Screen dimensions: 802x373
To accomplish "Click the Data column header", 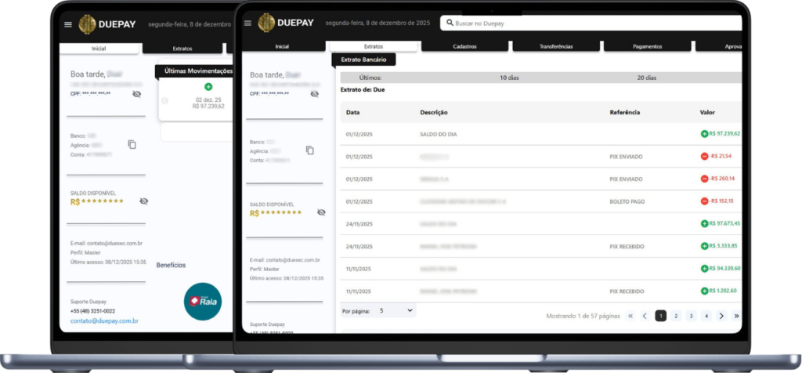I will 352,113.
